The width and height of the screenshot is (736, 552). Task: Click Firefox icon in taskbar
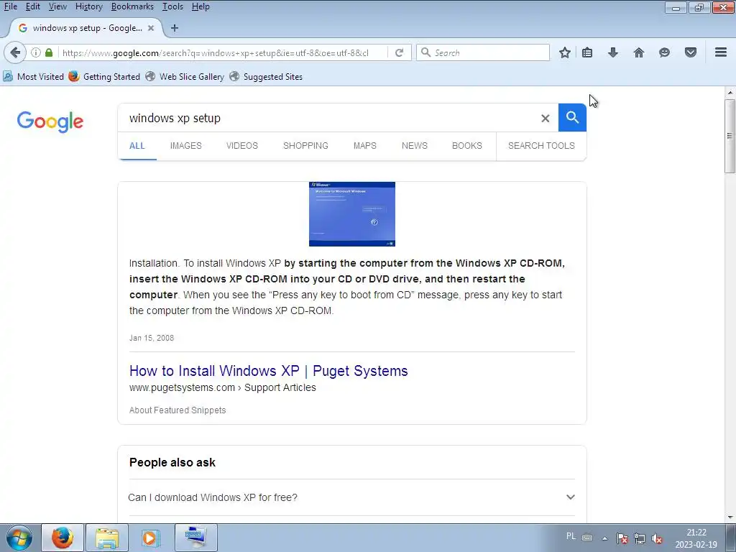pyautogui.click(x=63, y=538)
